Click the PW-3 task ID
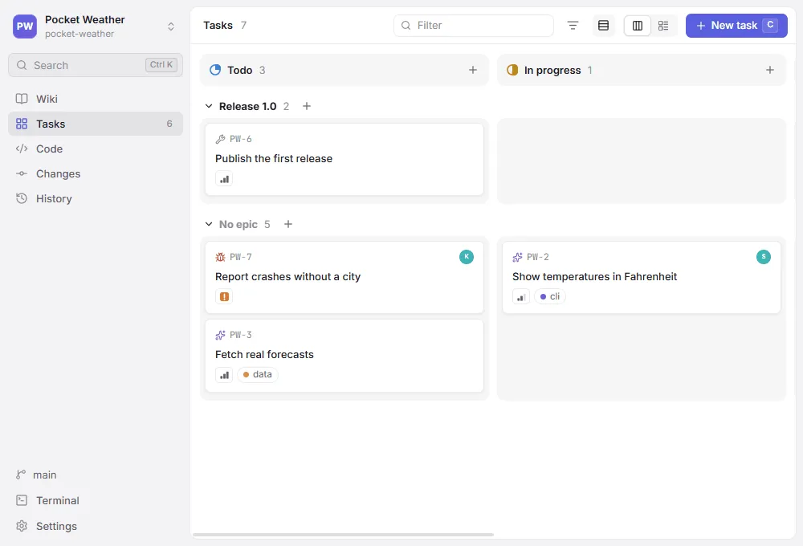This screenshot has height=546, width=803. [x=241, y=335]
